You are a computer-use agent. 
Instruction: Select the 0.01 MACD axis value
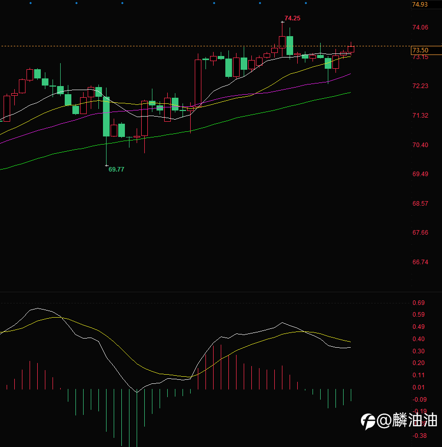[419, 387]
